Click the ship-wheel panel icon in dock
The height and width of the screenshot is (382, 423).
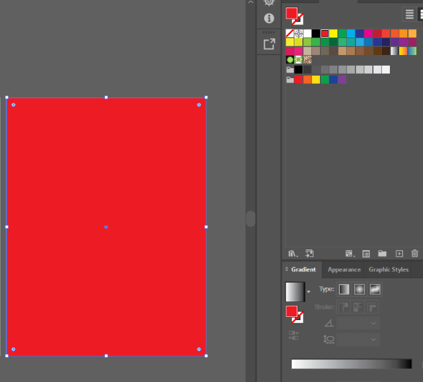[269, 3]
